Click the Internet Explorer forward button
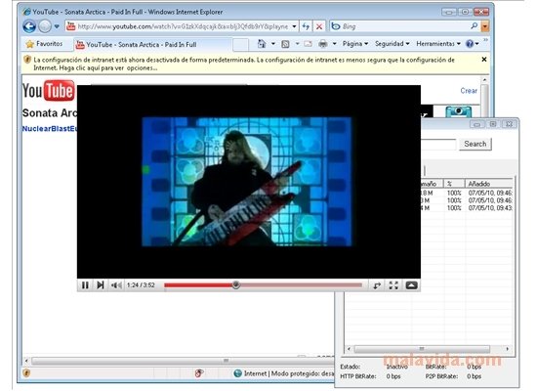The image size is (537, 391). click(x=45, y=26)
